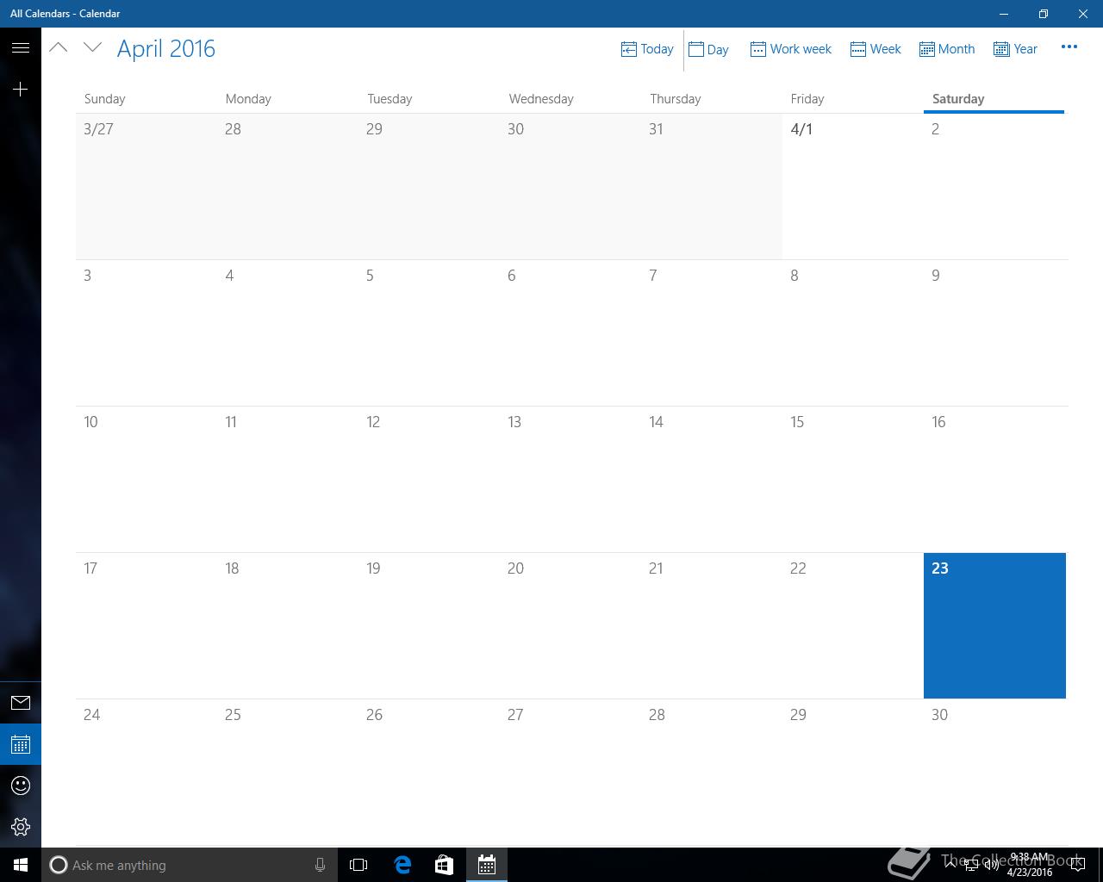This screenshot has height=882, width=1103.
Task: Select April 1 day cell
Action: coord(853,186)
